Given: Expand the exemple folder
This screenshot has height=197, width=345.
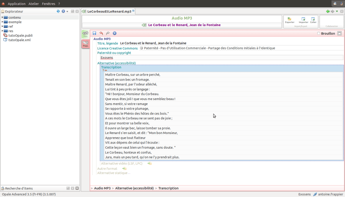Looking at the screenshot, I should coord(3,22).
